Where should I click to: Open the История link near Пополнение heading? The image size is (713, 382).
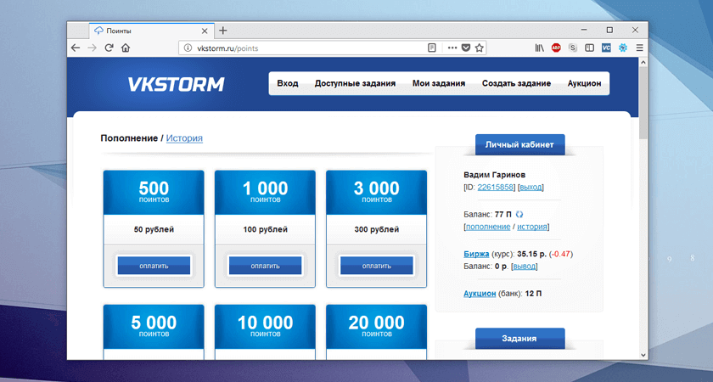[184, 138]
